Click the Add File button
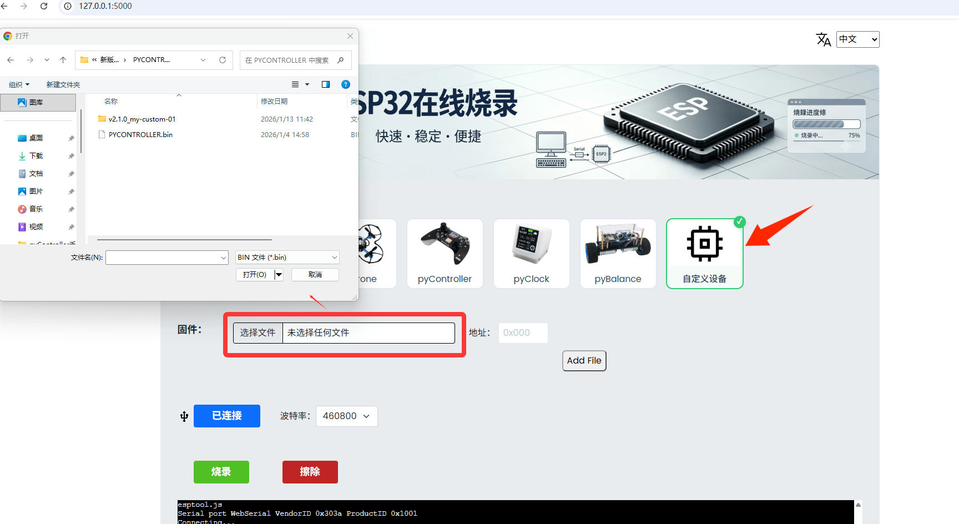959x524 pixels. (x=584, y=360)
